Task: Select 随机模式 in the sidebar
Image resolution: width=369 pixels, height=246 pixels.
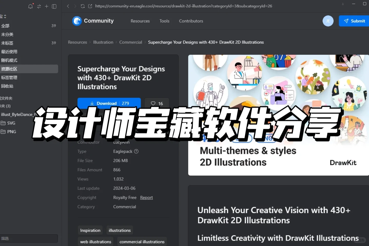Action: (29, 60)
